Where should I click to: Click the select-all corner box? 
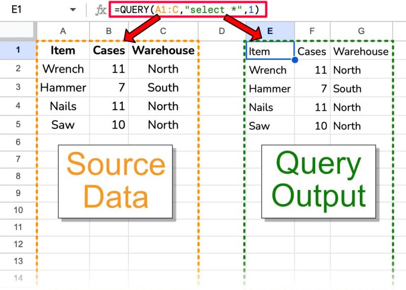[x=17, y=30]
